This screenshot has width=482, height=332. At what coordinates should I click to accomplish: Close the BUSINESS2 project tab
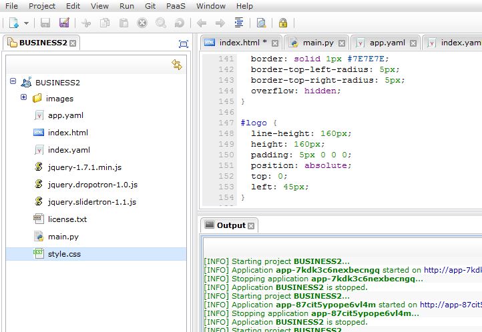point(73,43)
